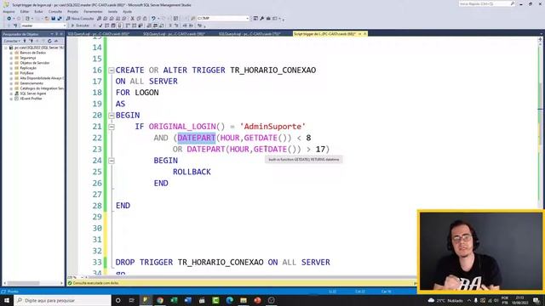Click the Parse checkmark icon

coord(100,25)
